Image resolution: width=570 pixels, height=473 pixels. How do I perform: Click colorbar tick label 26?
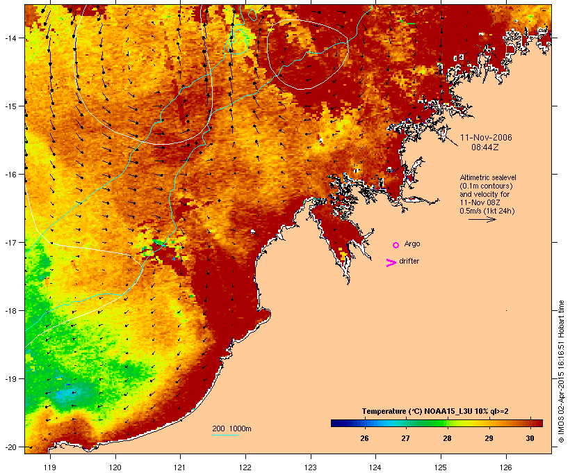[x=364, y=438]
